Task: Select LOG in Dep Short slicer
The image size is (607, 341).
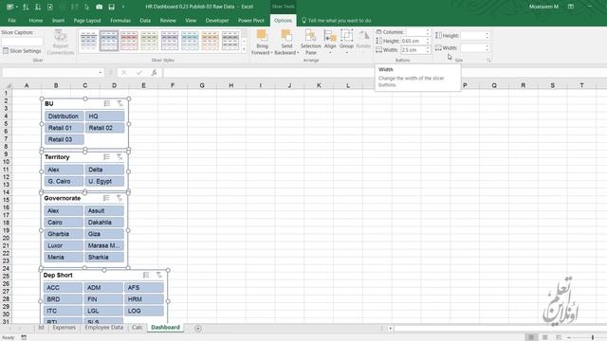Action: (x=144, y=311)
